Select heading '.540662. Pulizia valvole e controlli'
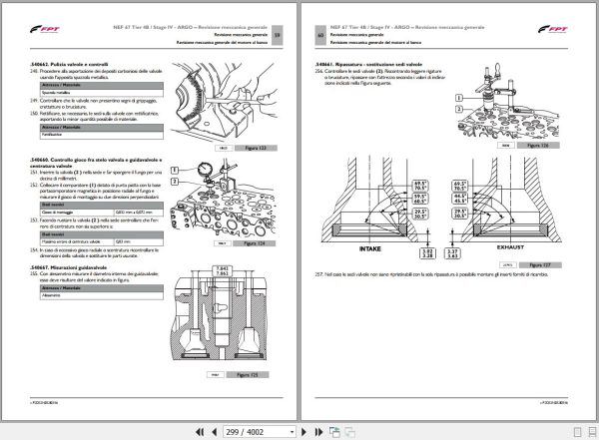The height and width of the screenshot is (440, 599). (x=69, y=64)
